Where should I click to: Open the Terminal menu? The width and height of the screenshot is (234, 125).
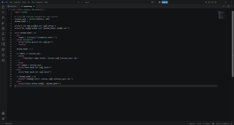click(x=39, y=2)
